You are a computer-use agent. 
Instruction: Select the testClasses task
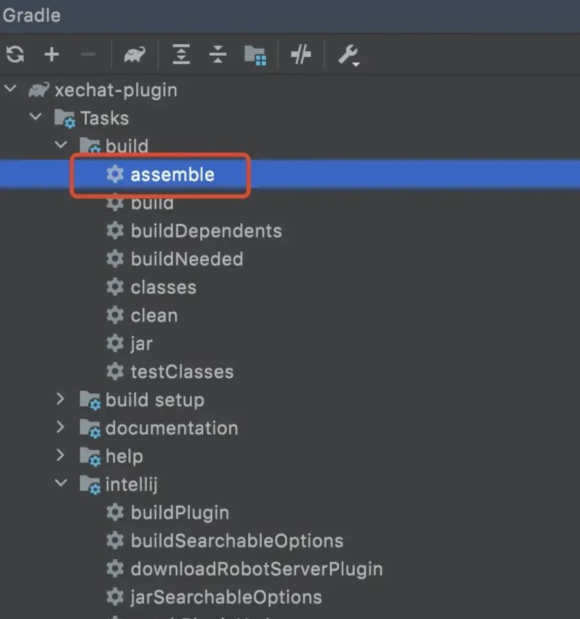pyautogui.click(x=182, y=372)
